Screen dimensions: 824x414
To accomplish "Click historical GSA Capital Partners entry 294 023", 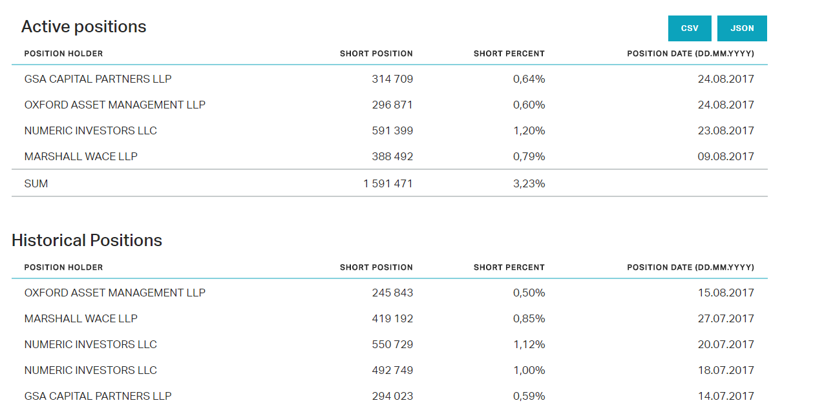I will [x=98, y=396].
